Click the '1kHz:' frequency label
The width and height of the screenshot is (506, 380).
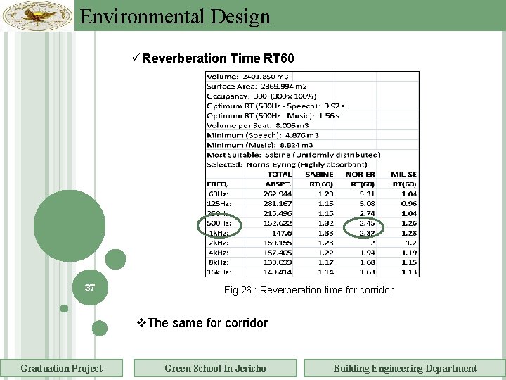click(219, 233)
